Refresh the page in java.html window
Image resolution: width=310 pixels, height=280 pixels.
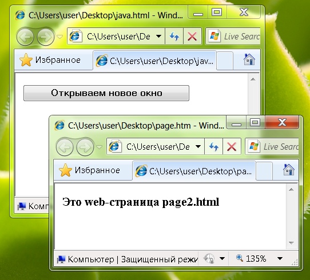coord(174,37)
